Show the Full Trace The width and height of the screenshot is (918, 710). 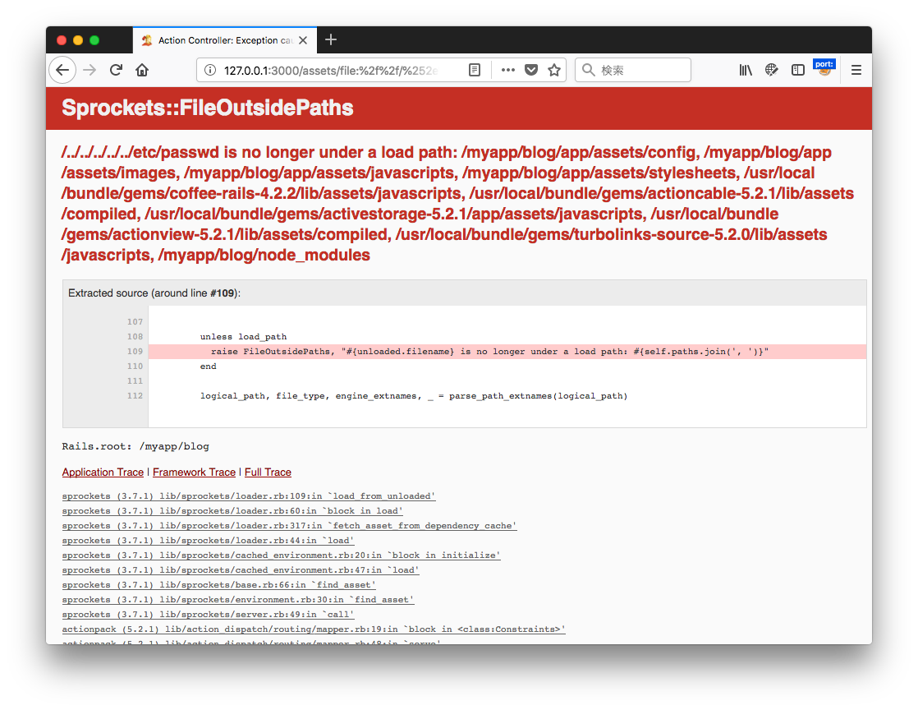pyautogui.click(x=269, y=473)
